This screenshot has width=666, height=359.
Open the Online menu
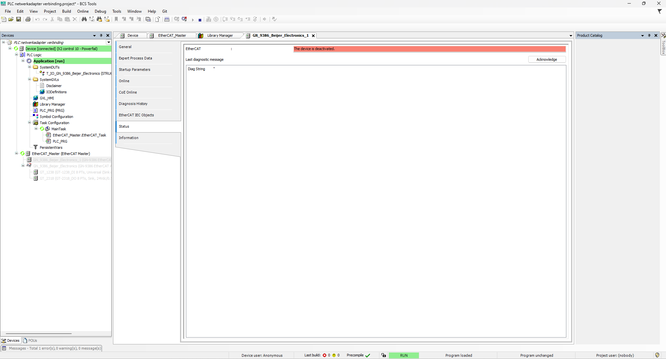click(83, 11)
